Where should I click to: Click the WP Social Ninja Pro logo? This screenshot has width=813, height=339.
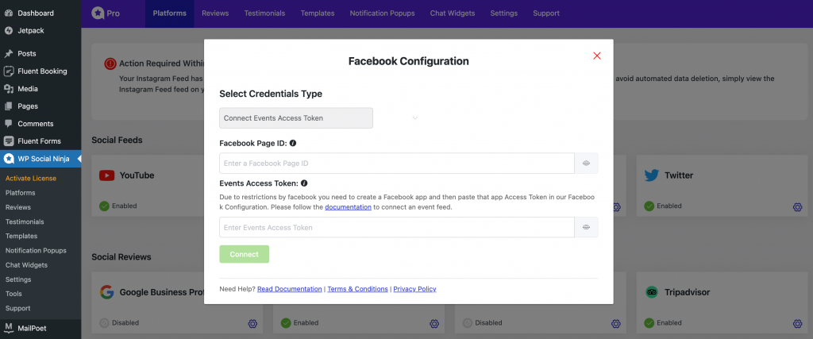click(106, 13)
